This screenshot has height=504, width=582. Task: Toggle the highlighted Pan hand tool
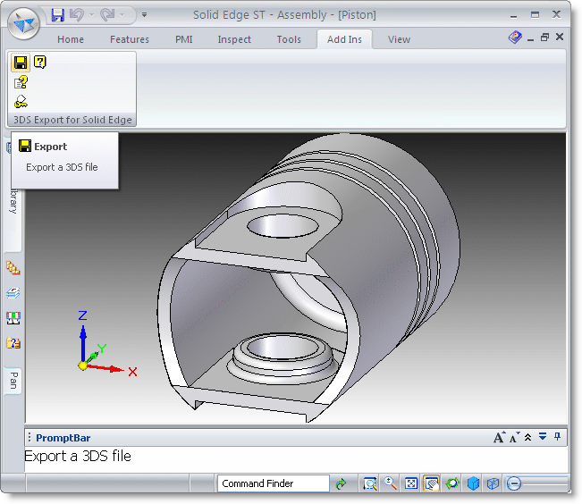click(x=431, y=483)
